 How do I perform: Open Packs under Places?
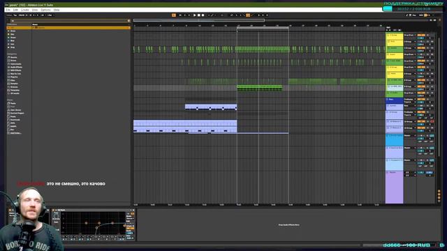[x=13, y=103]
